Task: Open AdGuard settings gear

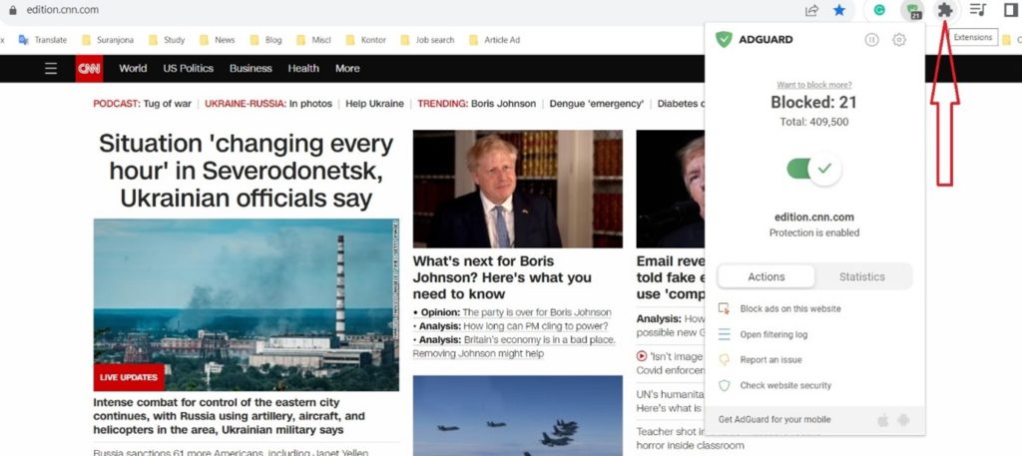Action: [899, 40]
